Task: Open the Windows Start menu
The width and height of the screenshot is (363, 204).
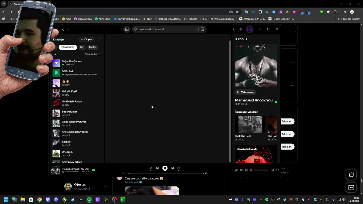Action: [x=6, y=199]
